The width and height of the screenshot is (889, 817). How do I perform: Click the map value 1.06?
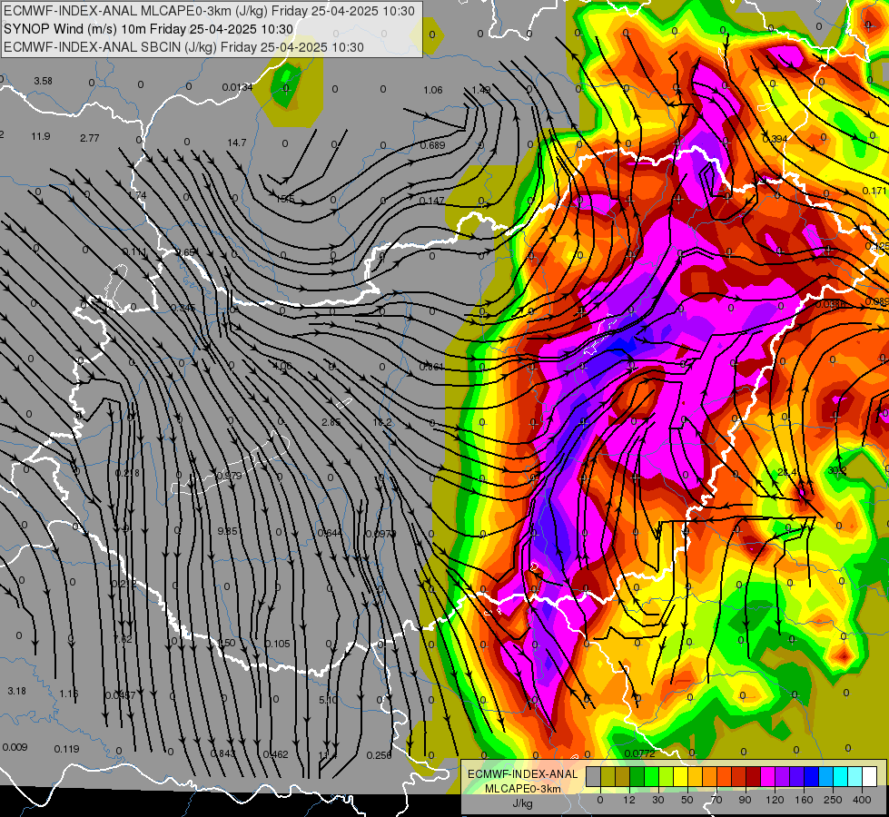click(432, 90)
